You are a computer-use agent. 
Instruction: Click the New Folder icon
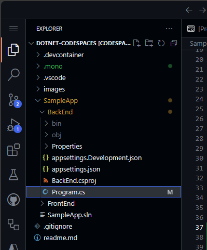coord(149,43)
